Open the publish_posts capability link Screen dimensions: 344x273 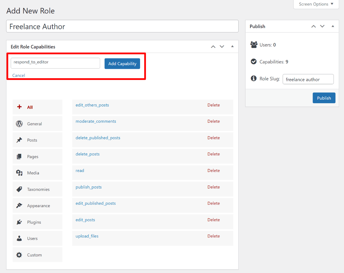click(89, 187)
